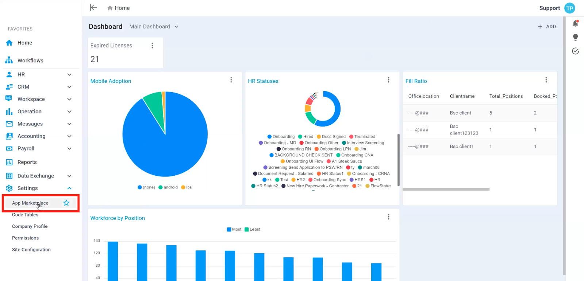Expand the HR menu chevron
This screenshot has width=584, height=281.
[69, 74]
